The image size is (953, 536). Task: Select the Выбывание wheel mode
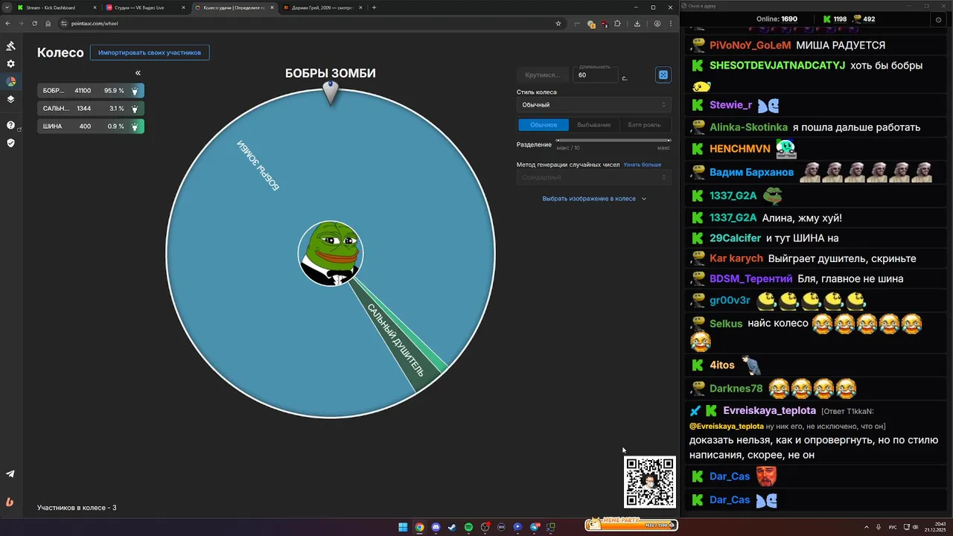(594, 125)
